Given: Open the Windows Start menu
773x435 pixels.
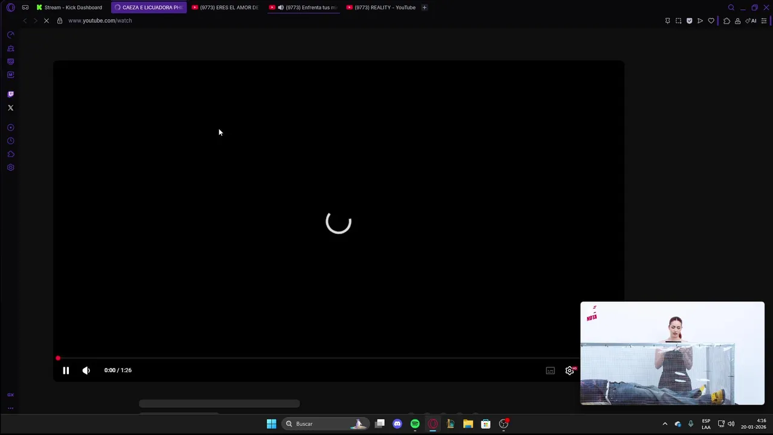Looking at the screenshot, I should coord(272,424).
